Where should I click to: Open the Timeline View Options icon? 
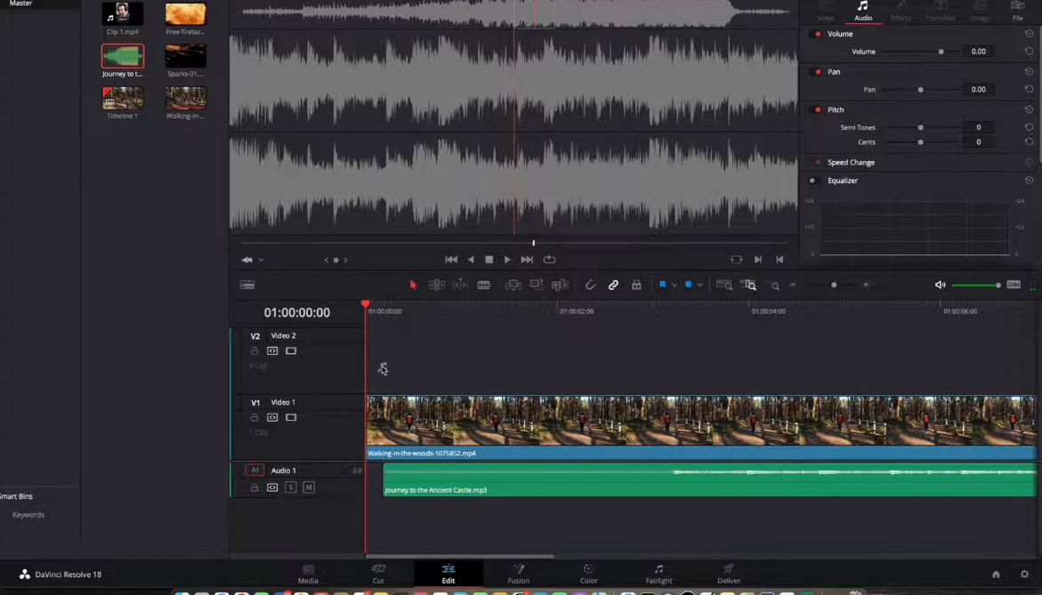coord(247,285)
